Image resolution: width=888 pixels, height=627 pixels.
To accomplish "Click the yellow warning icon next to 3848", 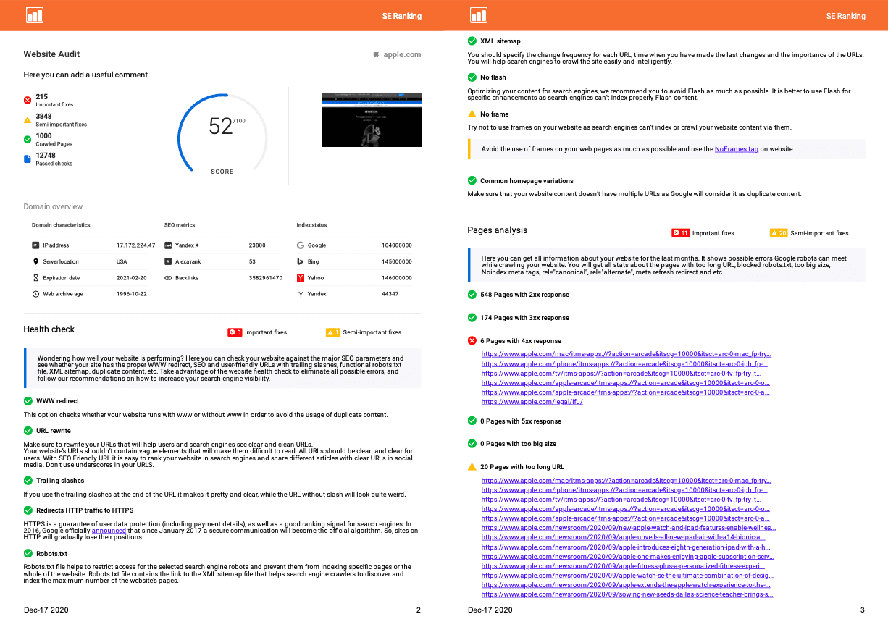I will click(28, 119).
